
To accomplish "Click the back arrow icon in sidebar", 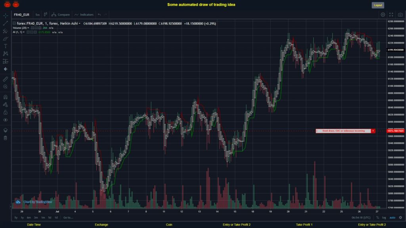I will click(x=6, y=69).
